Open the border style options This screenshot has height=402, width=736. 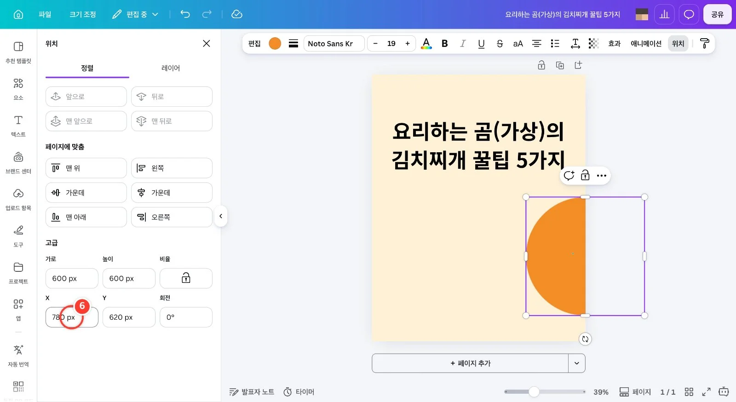(x=293, y=44)
